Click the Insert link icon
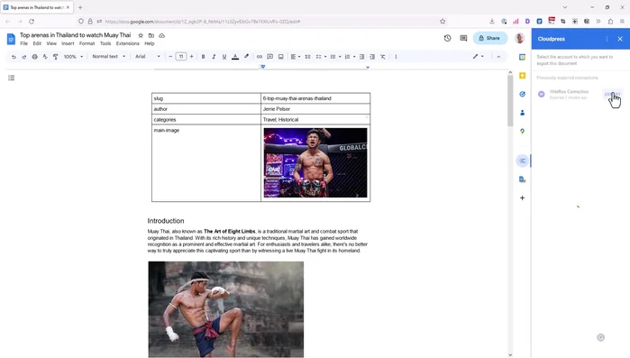The width and height of the screenshot is (630, 358). tap(260, 57)
